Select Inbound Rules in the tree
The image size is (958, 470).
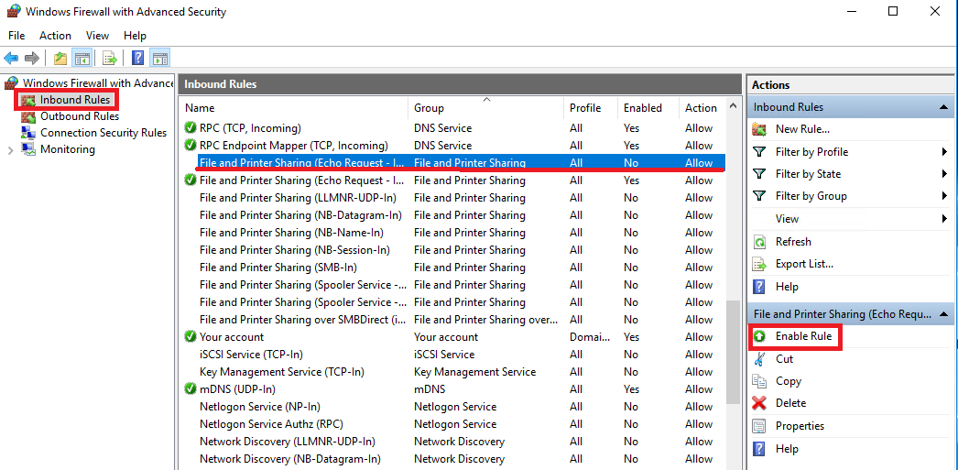74,100
